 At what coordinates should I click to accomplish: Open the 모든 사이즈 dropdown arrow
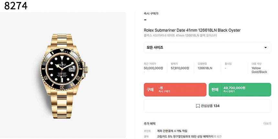pos(265,48)
